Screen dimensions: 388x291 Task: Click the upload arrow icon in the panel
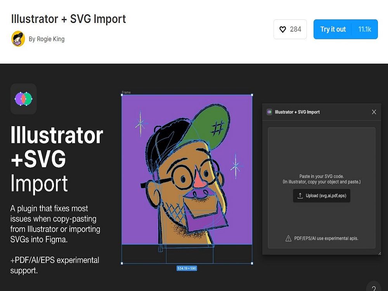pos(300,196)
